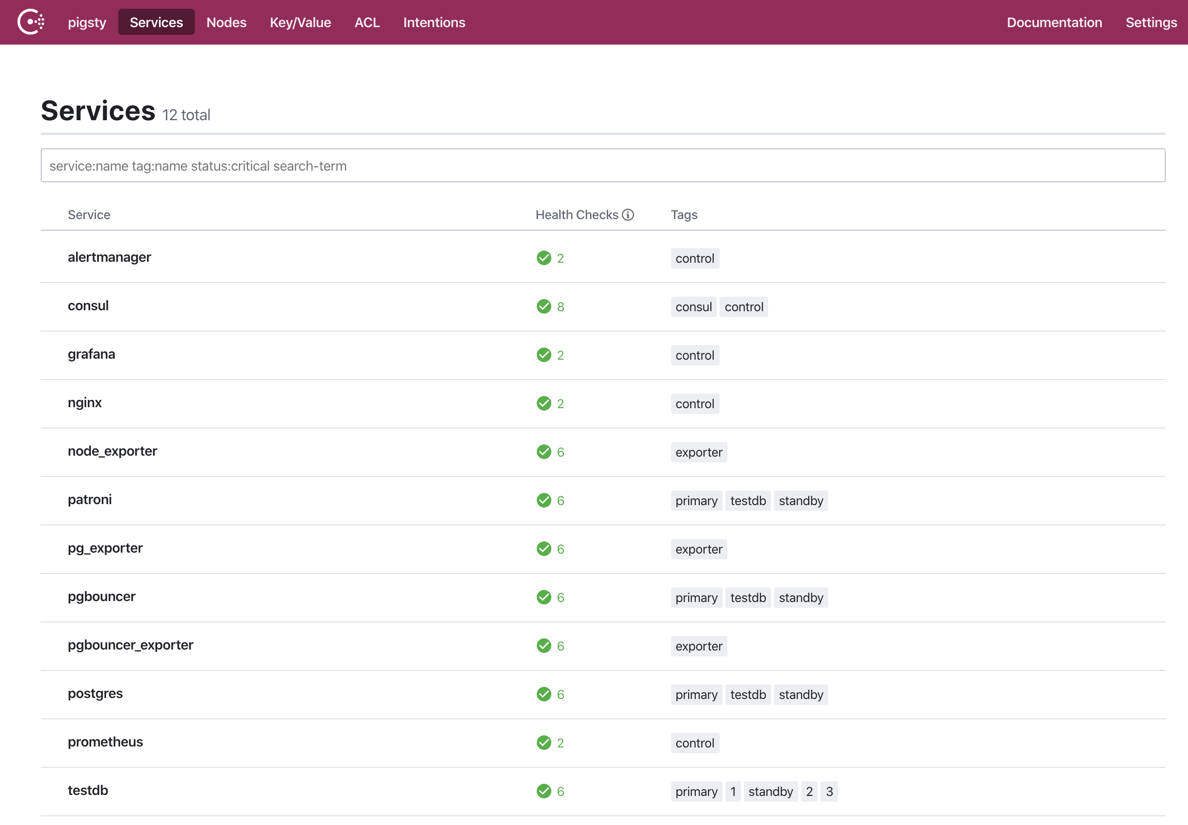Image resolution: width=1188 pixels, height=825 pixels.
Task: Click prometheus passing health check icon
Action: (544, 743)
